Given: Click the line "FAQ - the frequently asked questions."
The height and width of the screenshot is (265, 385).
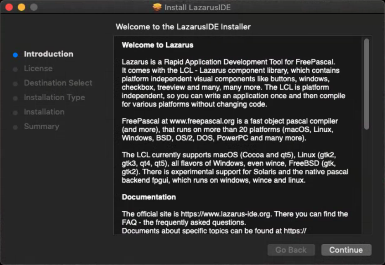Looking at the screenshot, I should point(184,222).
